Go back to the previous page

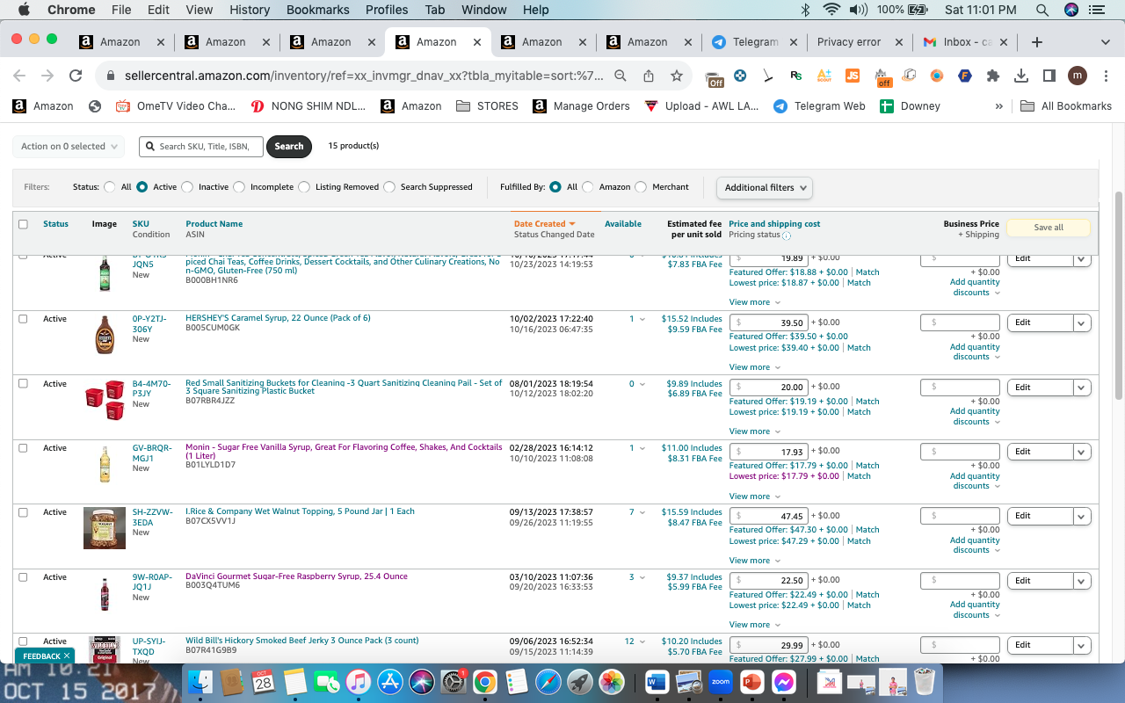coord(19,76)
